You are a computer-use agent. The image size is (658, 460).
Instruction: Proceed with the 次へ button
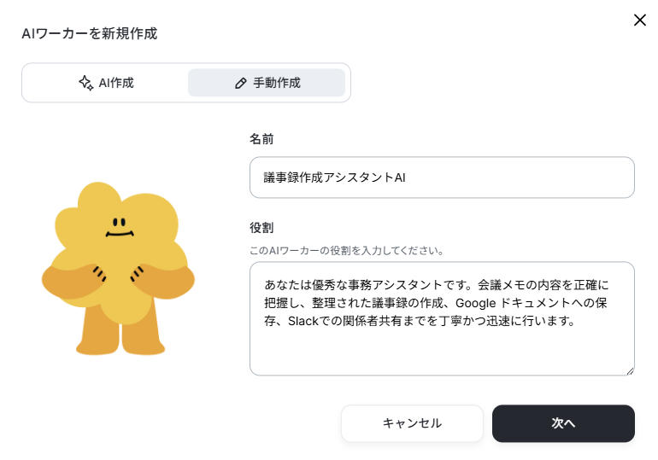coord(563,423)
